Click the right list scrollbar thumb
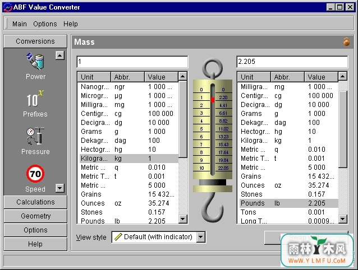Viewport: 358px width, 270px height. [342, 129]
